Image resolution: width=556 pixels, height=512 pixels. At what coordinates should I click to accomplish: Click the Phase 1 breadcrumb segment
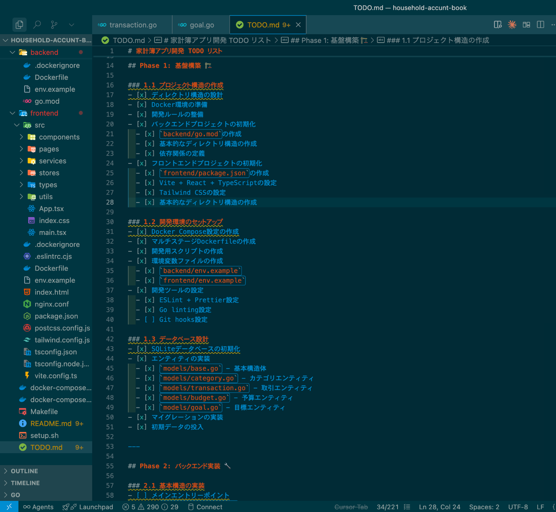[x=325, y=40]
